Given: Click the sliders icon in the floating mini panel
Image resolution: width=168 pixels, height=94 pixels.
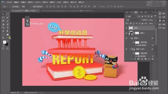Looking at the screenshot, I should (x=27, y=24).
